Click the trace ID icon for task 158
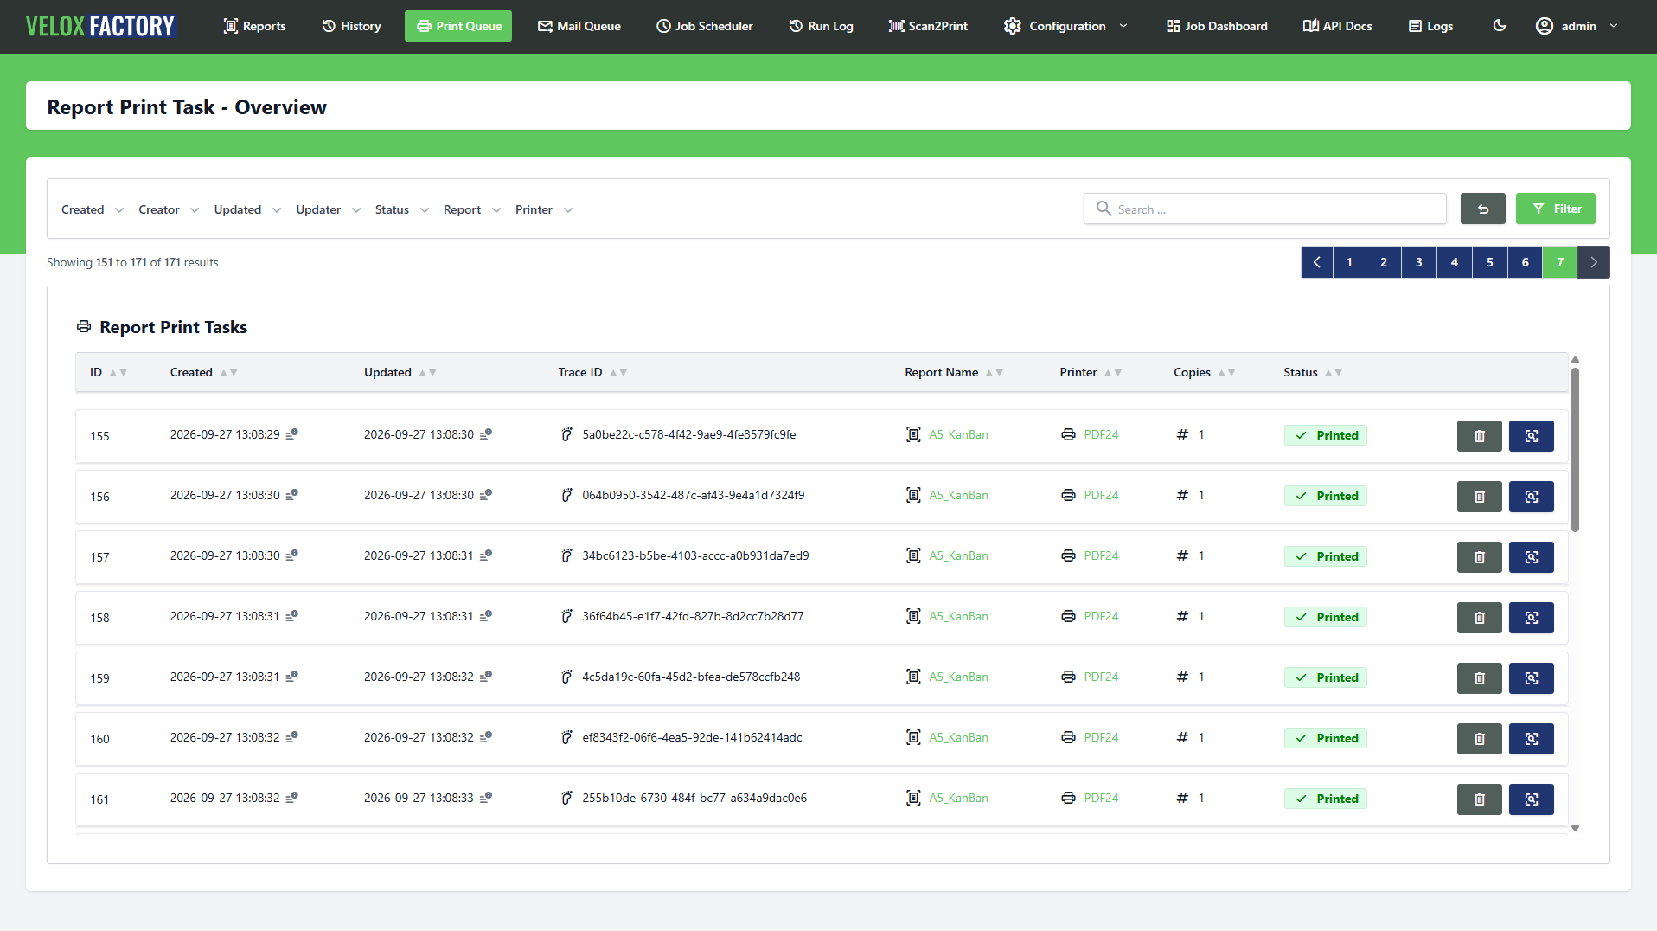This screenshot has height=931, width=1657. pyautogui.click(x=567, y=616)
